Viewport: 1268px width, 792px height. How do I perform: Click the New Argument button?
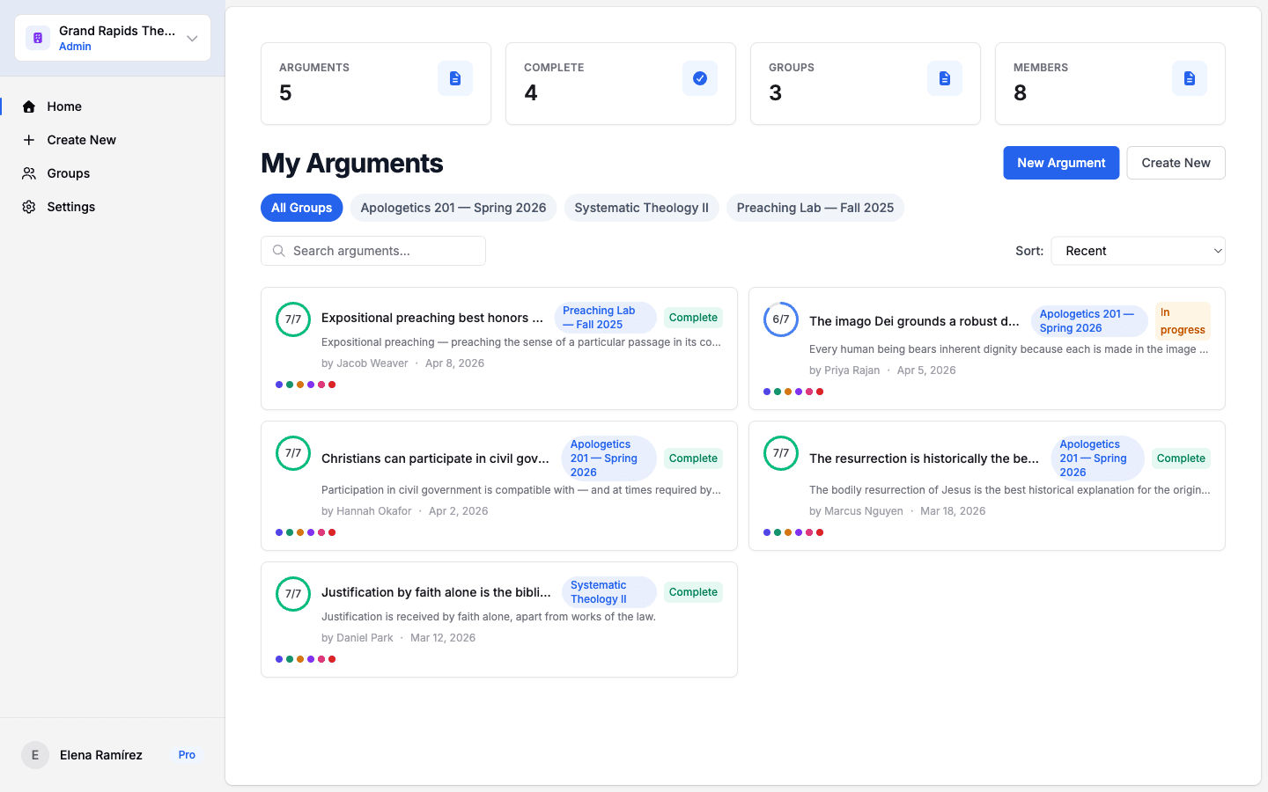[x=1061, y=163]
